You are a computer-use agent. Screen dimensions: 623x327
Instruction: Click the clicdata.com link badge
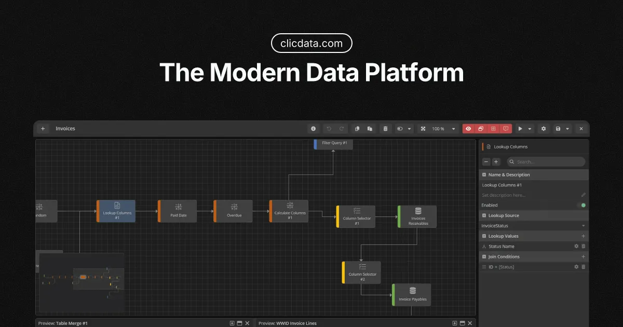(x=311, y=44)
